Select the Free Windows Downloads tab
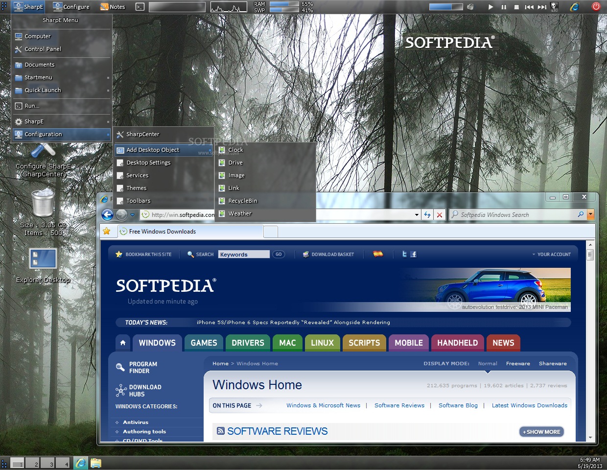This screenshot has width=607, height=470. (189, 232)
